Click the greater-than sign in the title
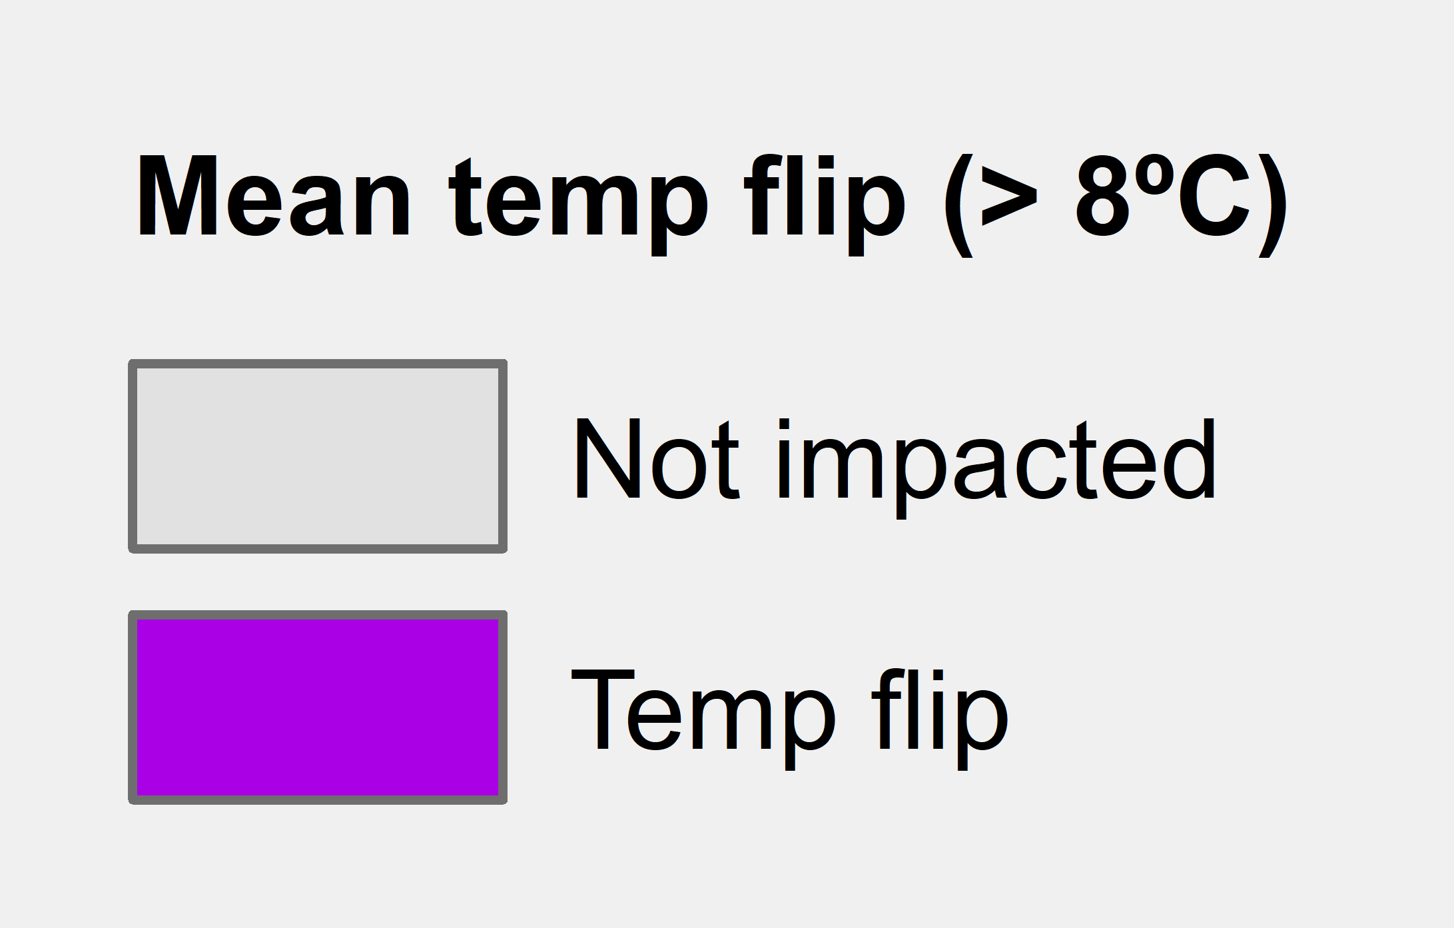Image resolution: width=1454 pixels, height=928 pixels. 1010,199
